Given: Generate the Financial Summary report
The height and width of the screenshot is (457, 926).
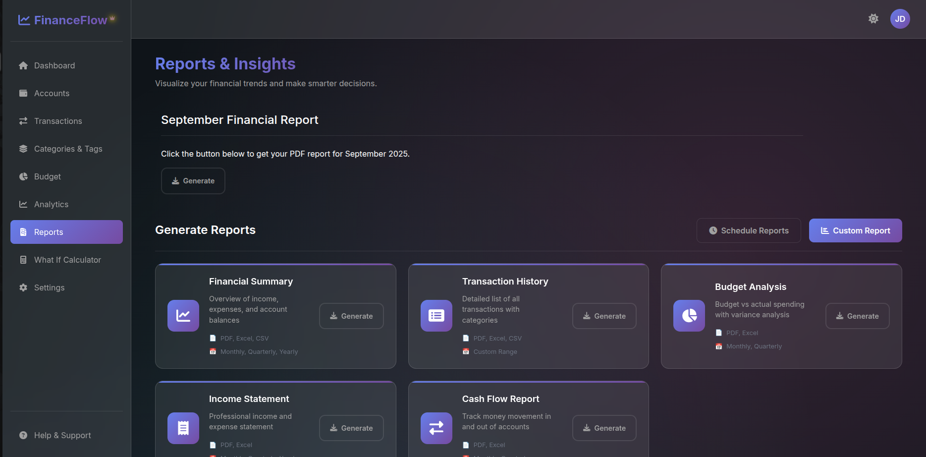Looking at the screenshot, I should [x=351, y=316].
